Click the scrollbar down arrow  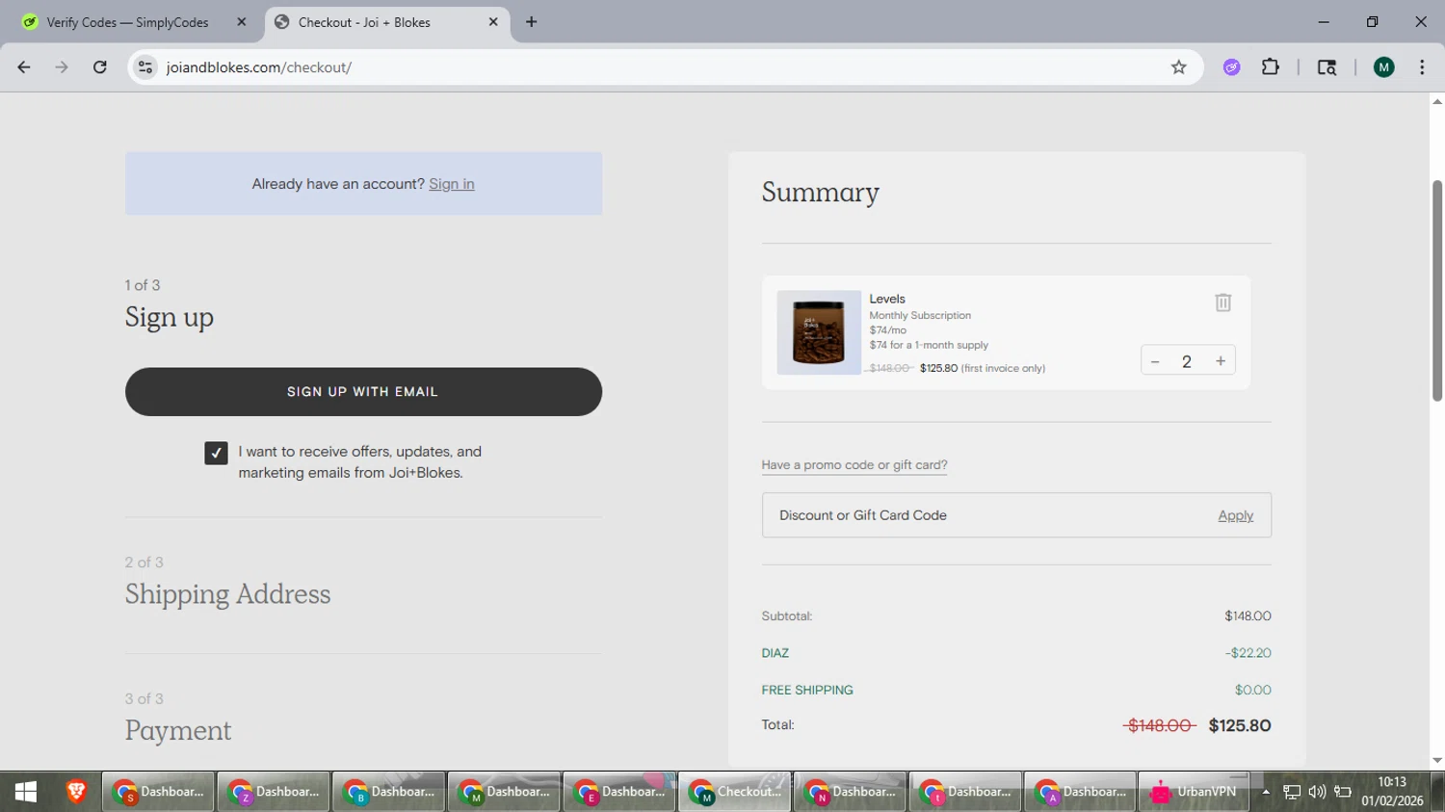click(1437, 761)
